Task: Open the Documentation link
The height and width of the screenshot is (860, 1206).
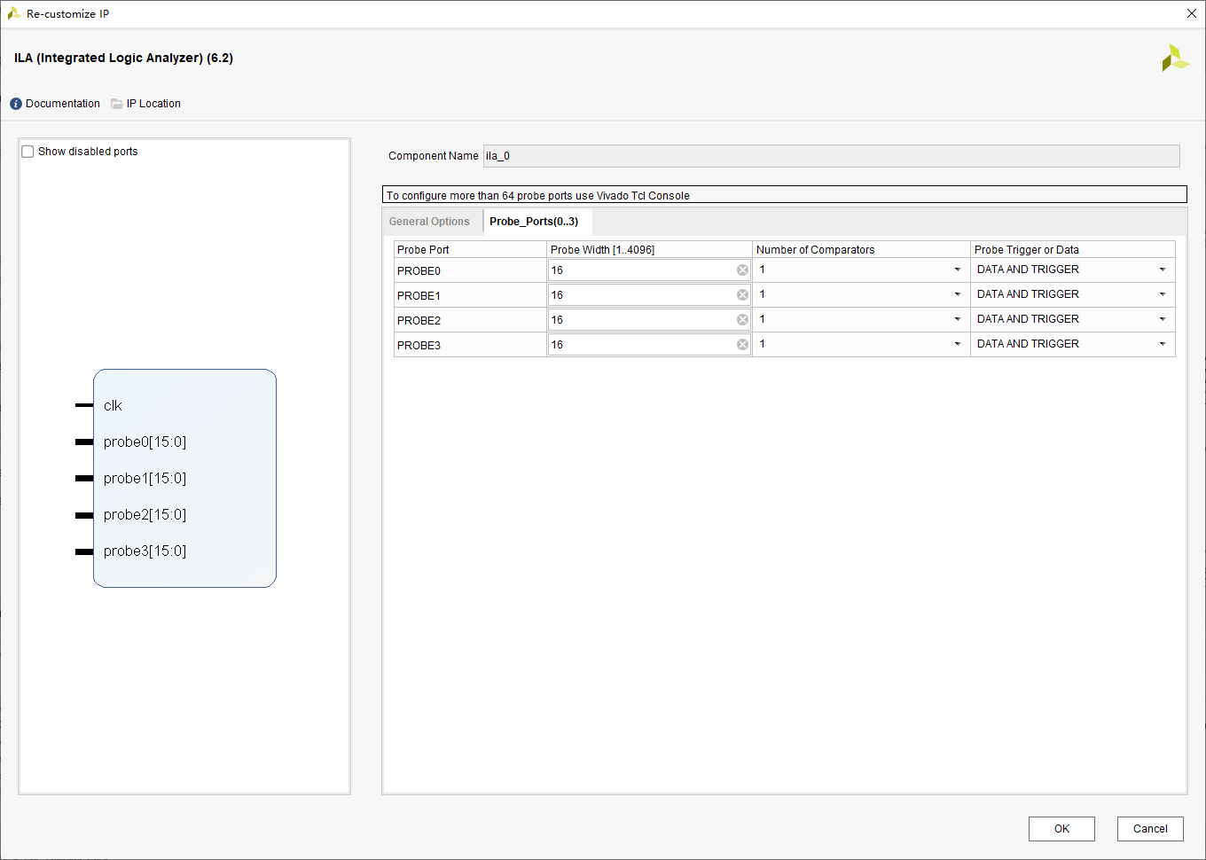Action: point(63,104)
